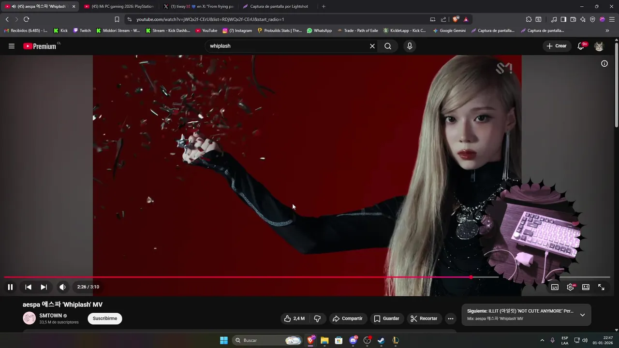Switch to Lightshot Captura de pantalla tab

point(278,6)
